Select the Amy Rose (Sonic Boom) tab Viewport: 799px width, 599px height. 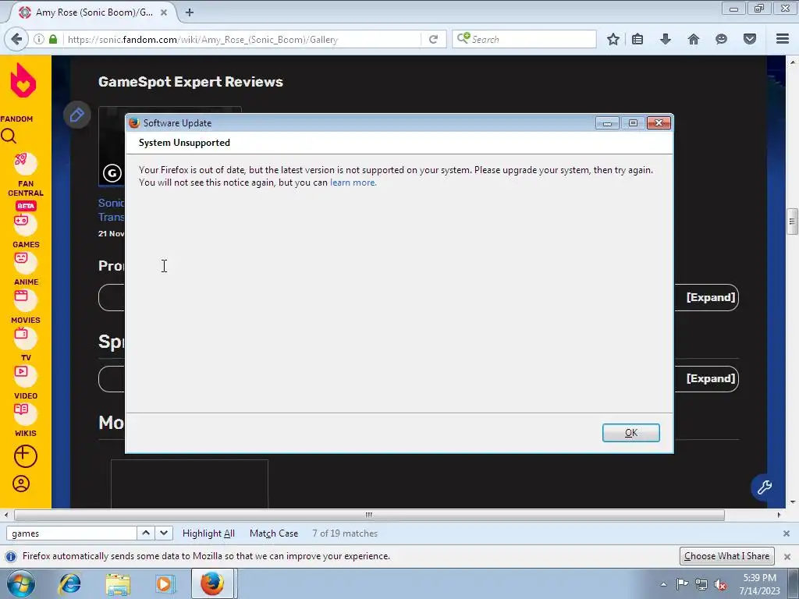92,12
